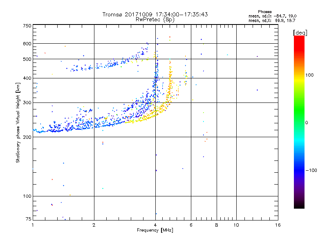The image size is (327, 245).
Task: Click the y-axis tick label '750'
Action: pyautogui.click(x=27, y=26)
